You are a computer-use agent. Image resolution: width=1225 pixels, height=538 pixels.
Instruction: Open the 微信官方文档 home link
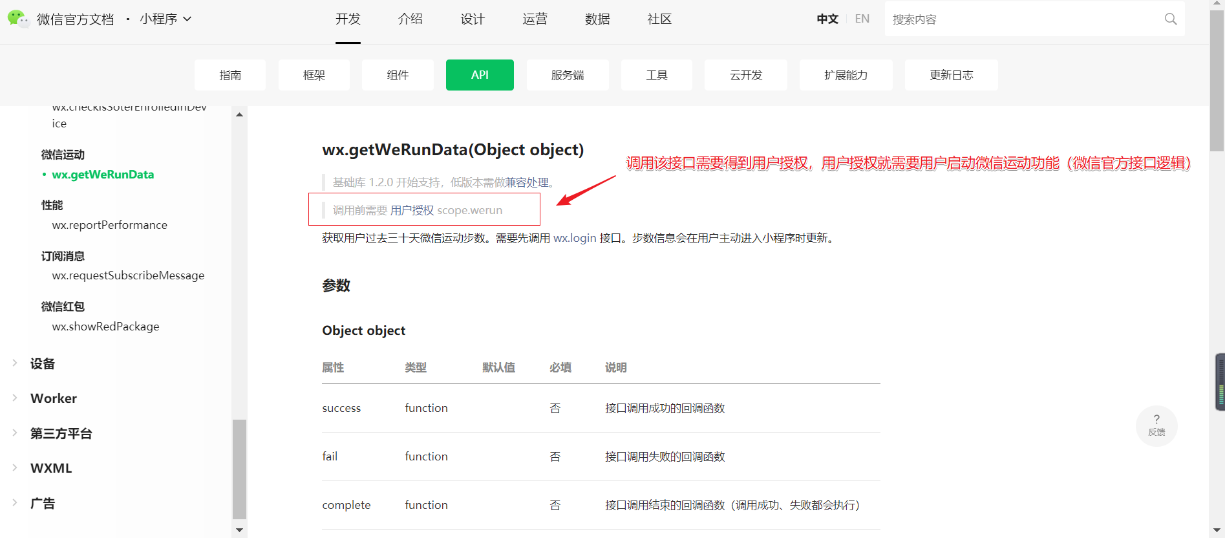point(76,19)
